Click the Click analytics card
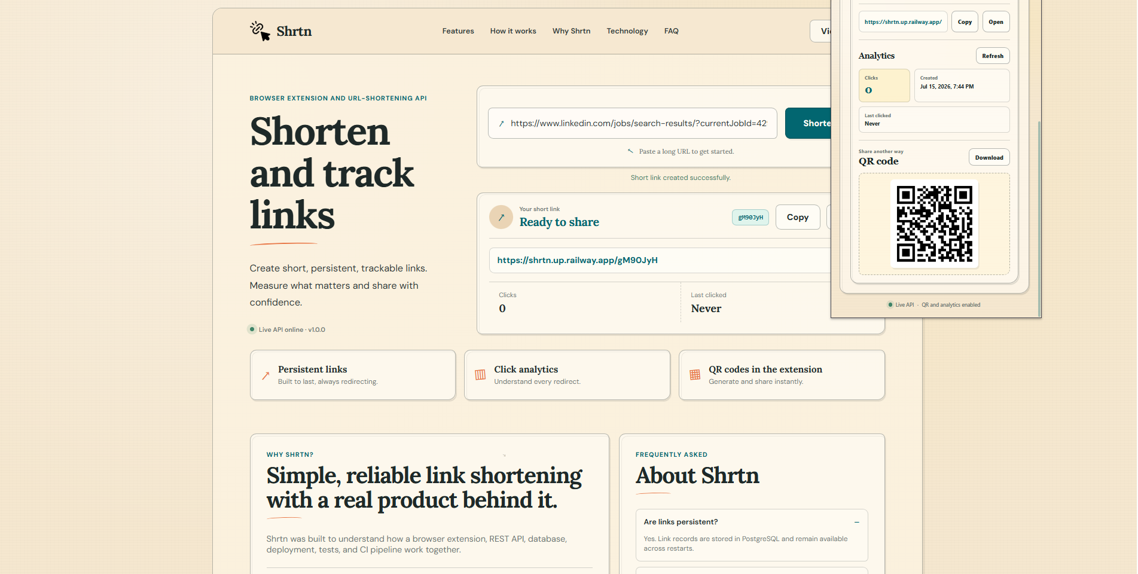1138x574 pixels. coord(567,375)
